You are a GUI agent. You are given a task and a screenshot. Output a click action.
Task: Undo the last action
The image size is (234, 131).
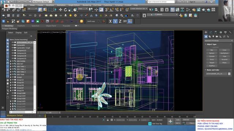pyautogui.click(x=3, y=10)
